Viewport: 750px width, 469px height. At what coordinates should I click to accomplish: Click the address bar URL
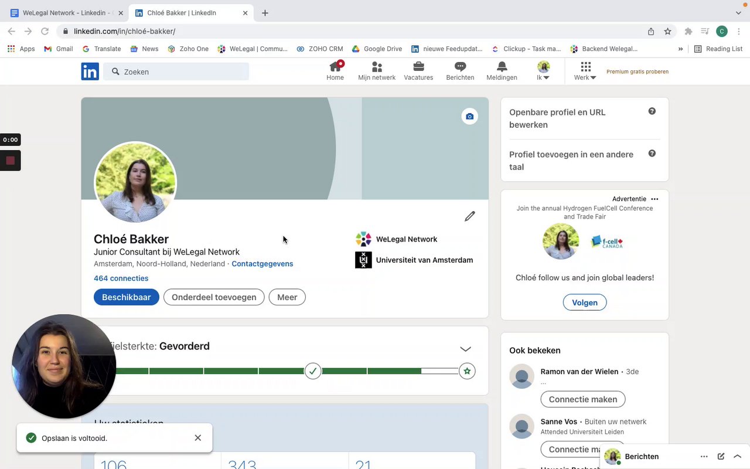pyautogui.click(x=124, y=31)
